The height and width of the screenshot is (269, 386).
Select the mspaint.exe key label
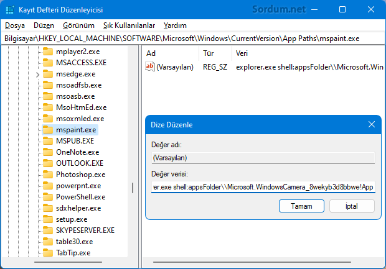click(x=76, y=130)
